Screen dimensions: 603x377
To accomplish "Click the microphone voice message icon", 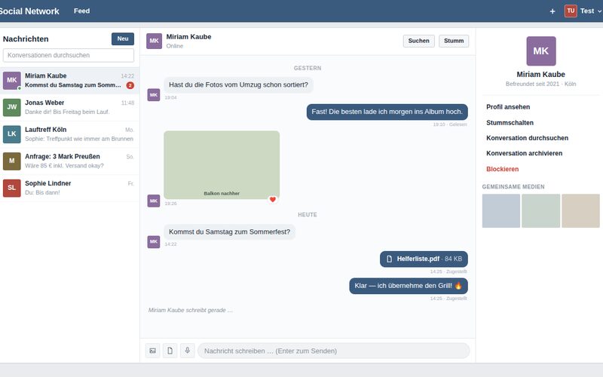I will (187, 351).
